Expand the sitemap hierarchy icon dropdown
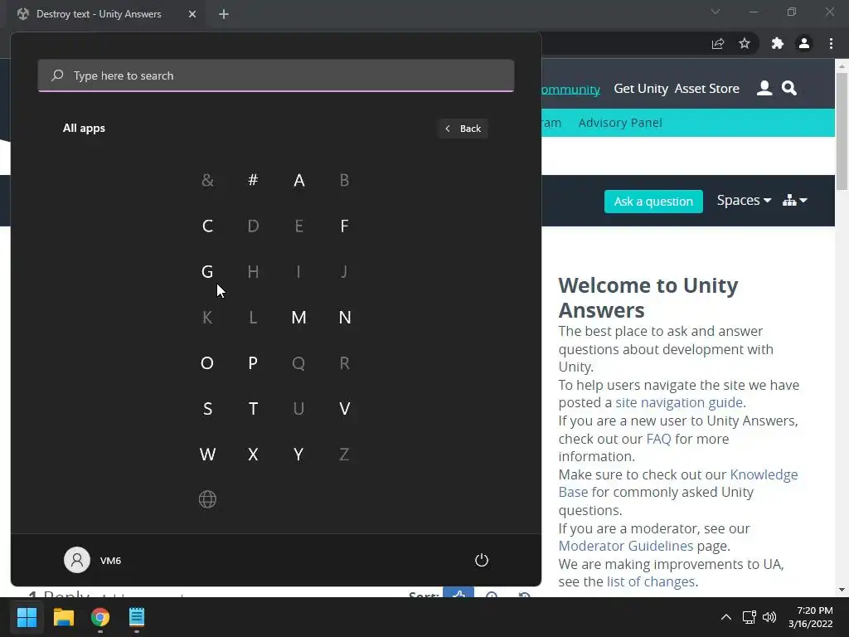The width and height of the screenshot is (849, 637). pyautogui.click(x=794, y=201)
